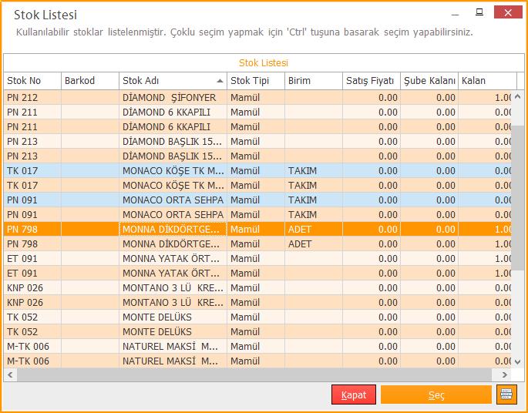The width and height of the screenshot is (528, 413).
Task: Click the horizontal scrollbar left arrow
Action: tap(10, 374)
